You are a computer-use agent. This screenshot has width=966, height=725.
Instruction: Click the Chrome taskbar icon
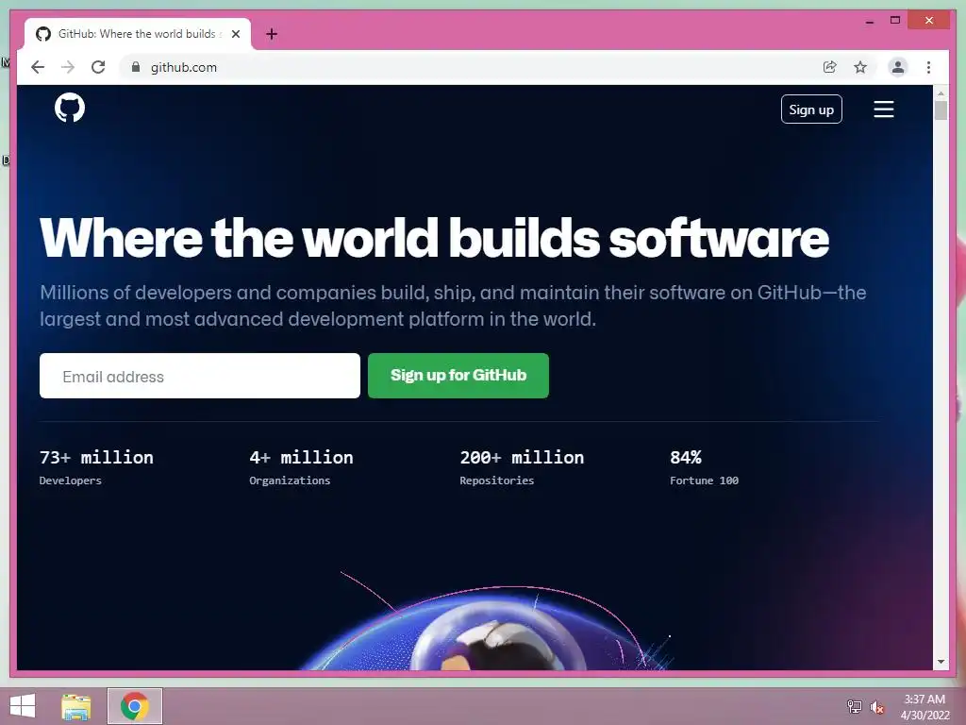[x=135, y=706]
